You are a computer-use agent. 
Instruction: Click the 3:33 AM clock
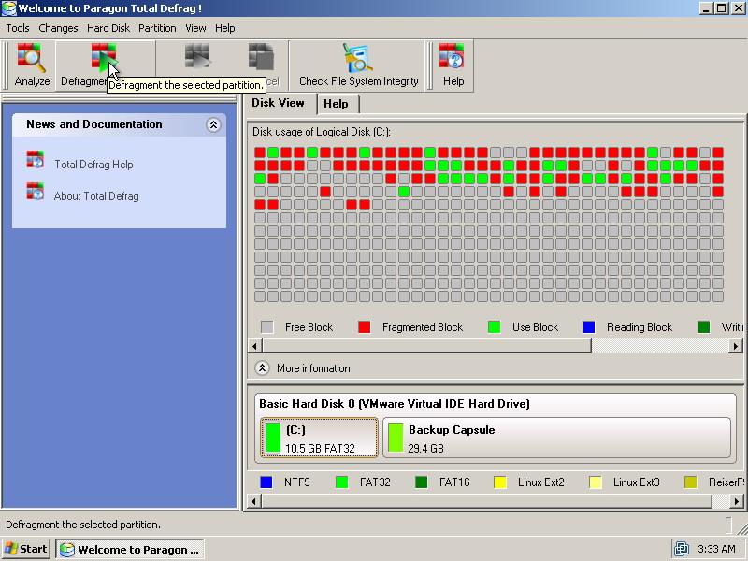(x=716, y=549)
